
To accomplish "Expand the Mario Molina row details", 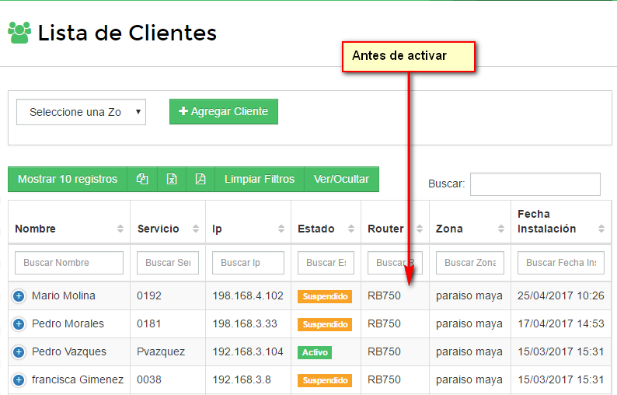I will tap(19, 296).
